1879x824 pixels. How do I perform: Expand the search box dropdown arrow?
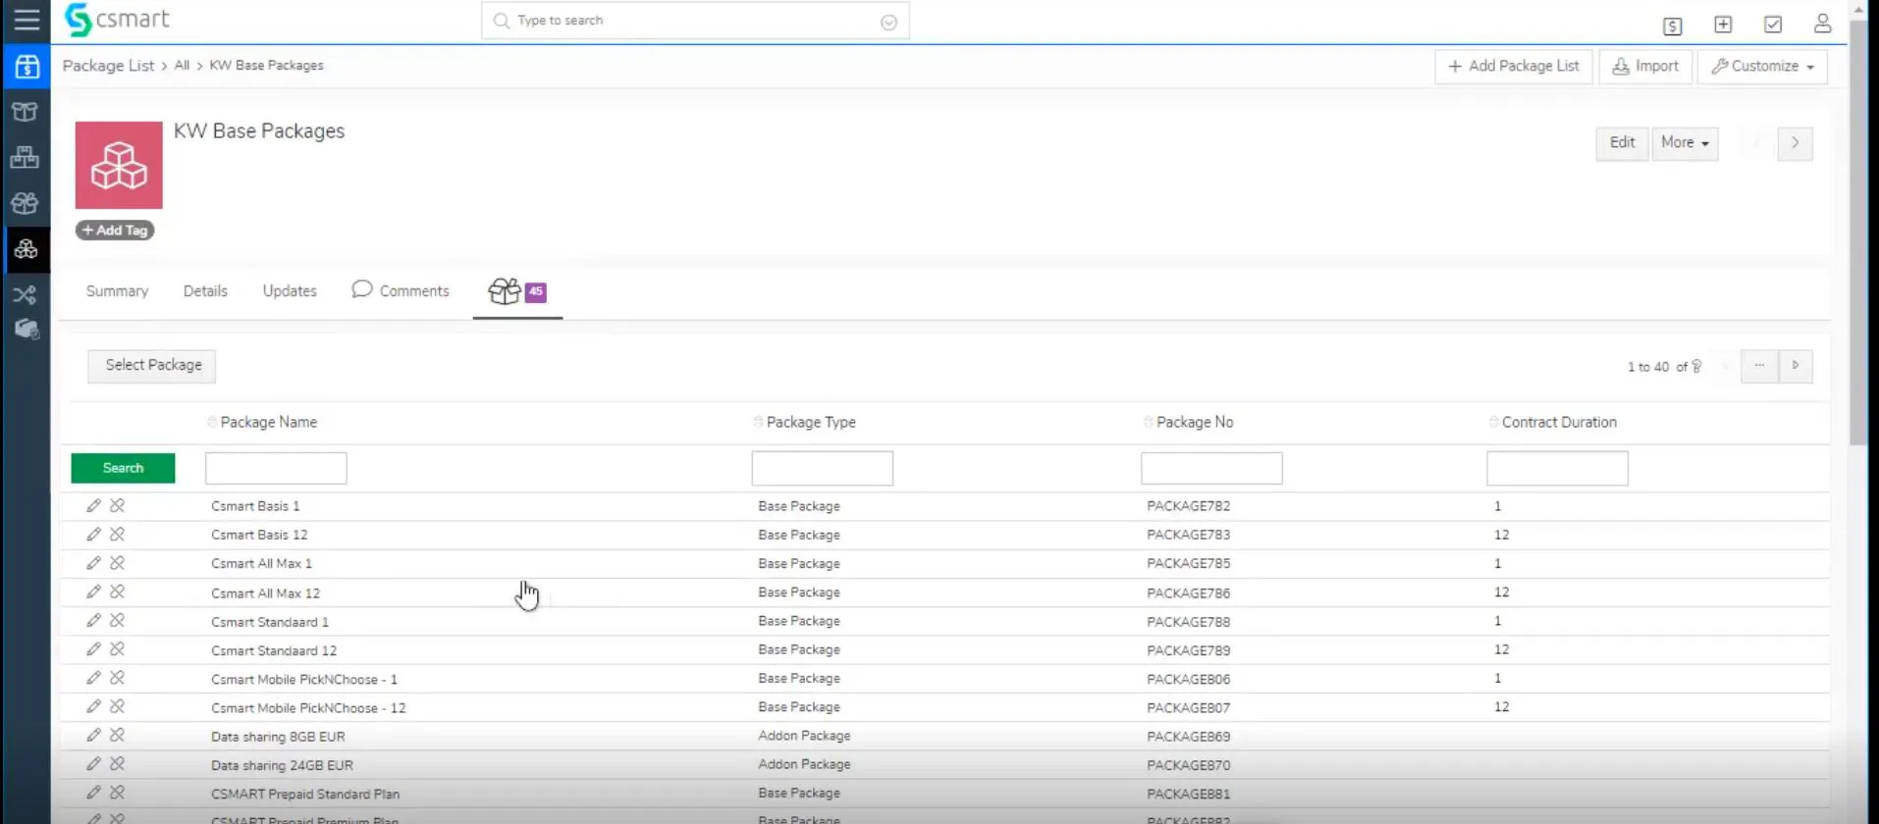point(888,22)
